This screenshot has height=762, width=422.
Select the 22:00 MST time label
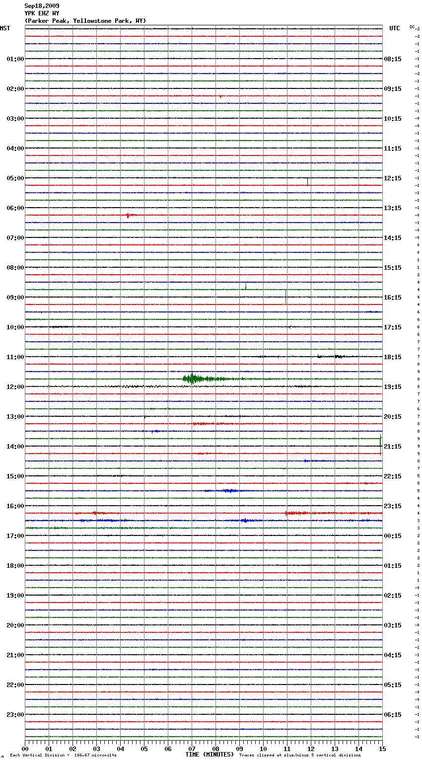pos(15,685)
